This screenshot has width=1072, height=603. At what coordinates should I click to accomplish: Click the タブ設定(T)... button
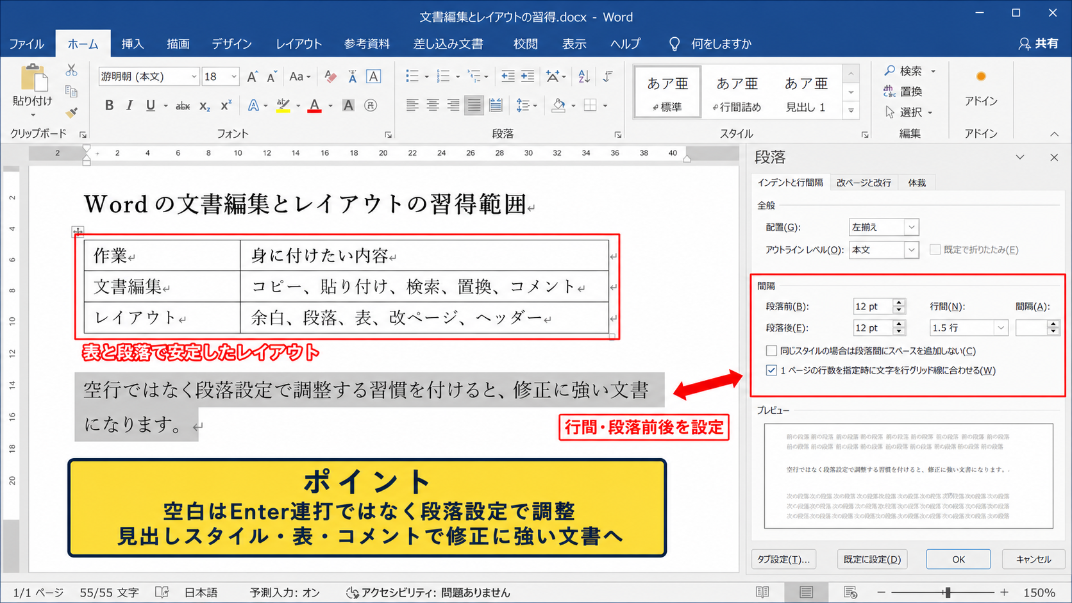point(783,559)
